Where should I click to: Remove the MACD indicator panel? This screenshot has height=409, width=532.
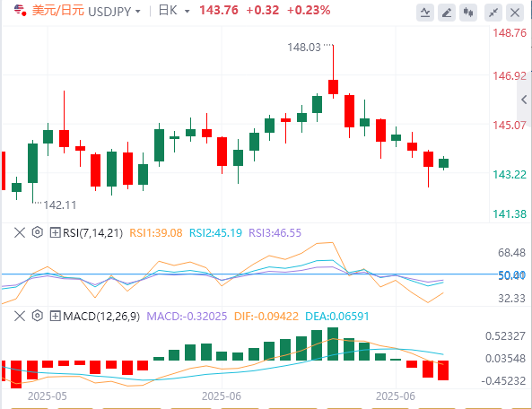[x=20, y=316]
